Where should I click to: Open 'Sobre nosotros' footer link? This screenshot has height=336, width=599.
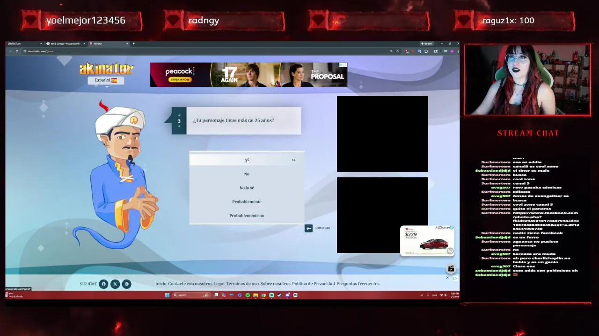point(275,284)
